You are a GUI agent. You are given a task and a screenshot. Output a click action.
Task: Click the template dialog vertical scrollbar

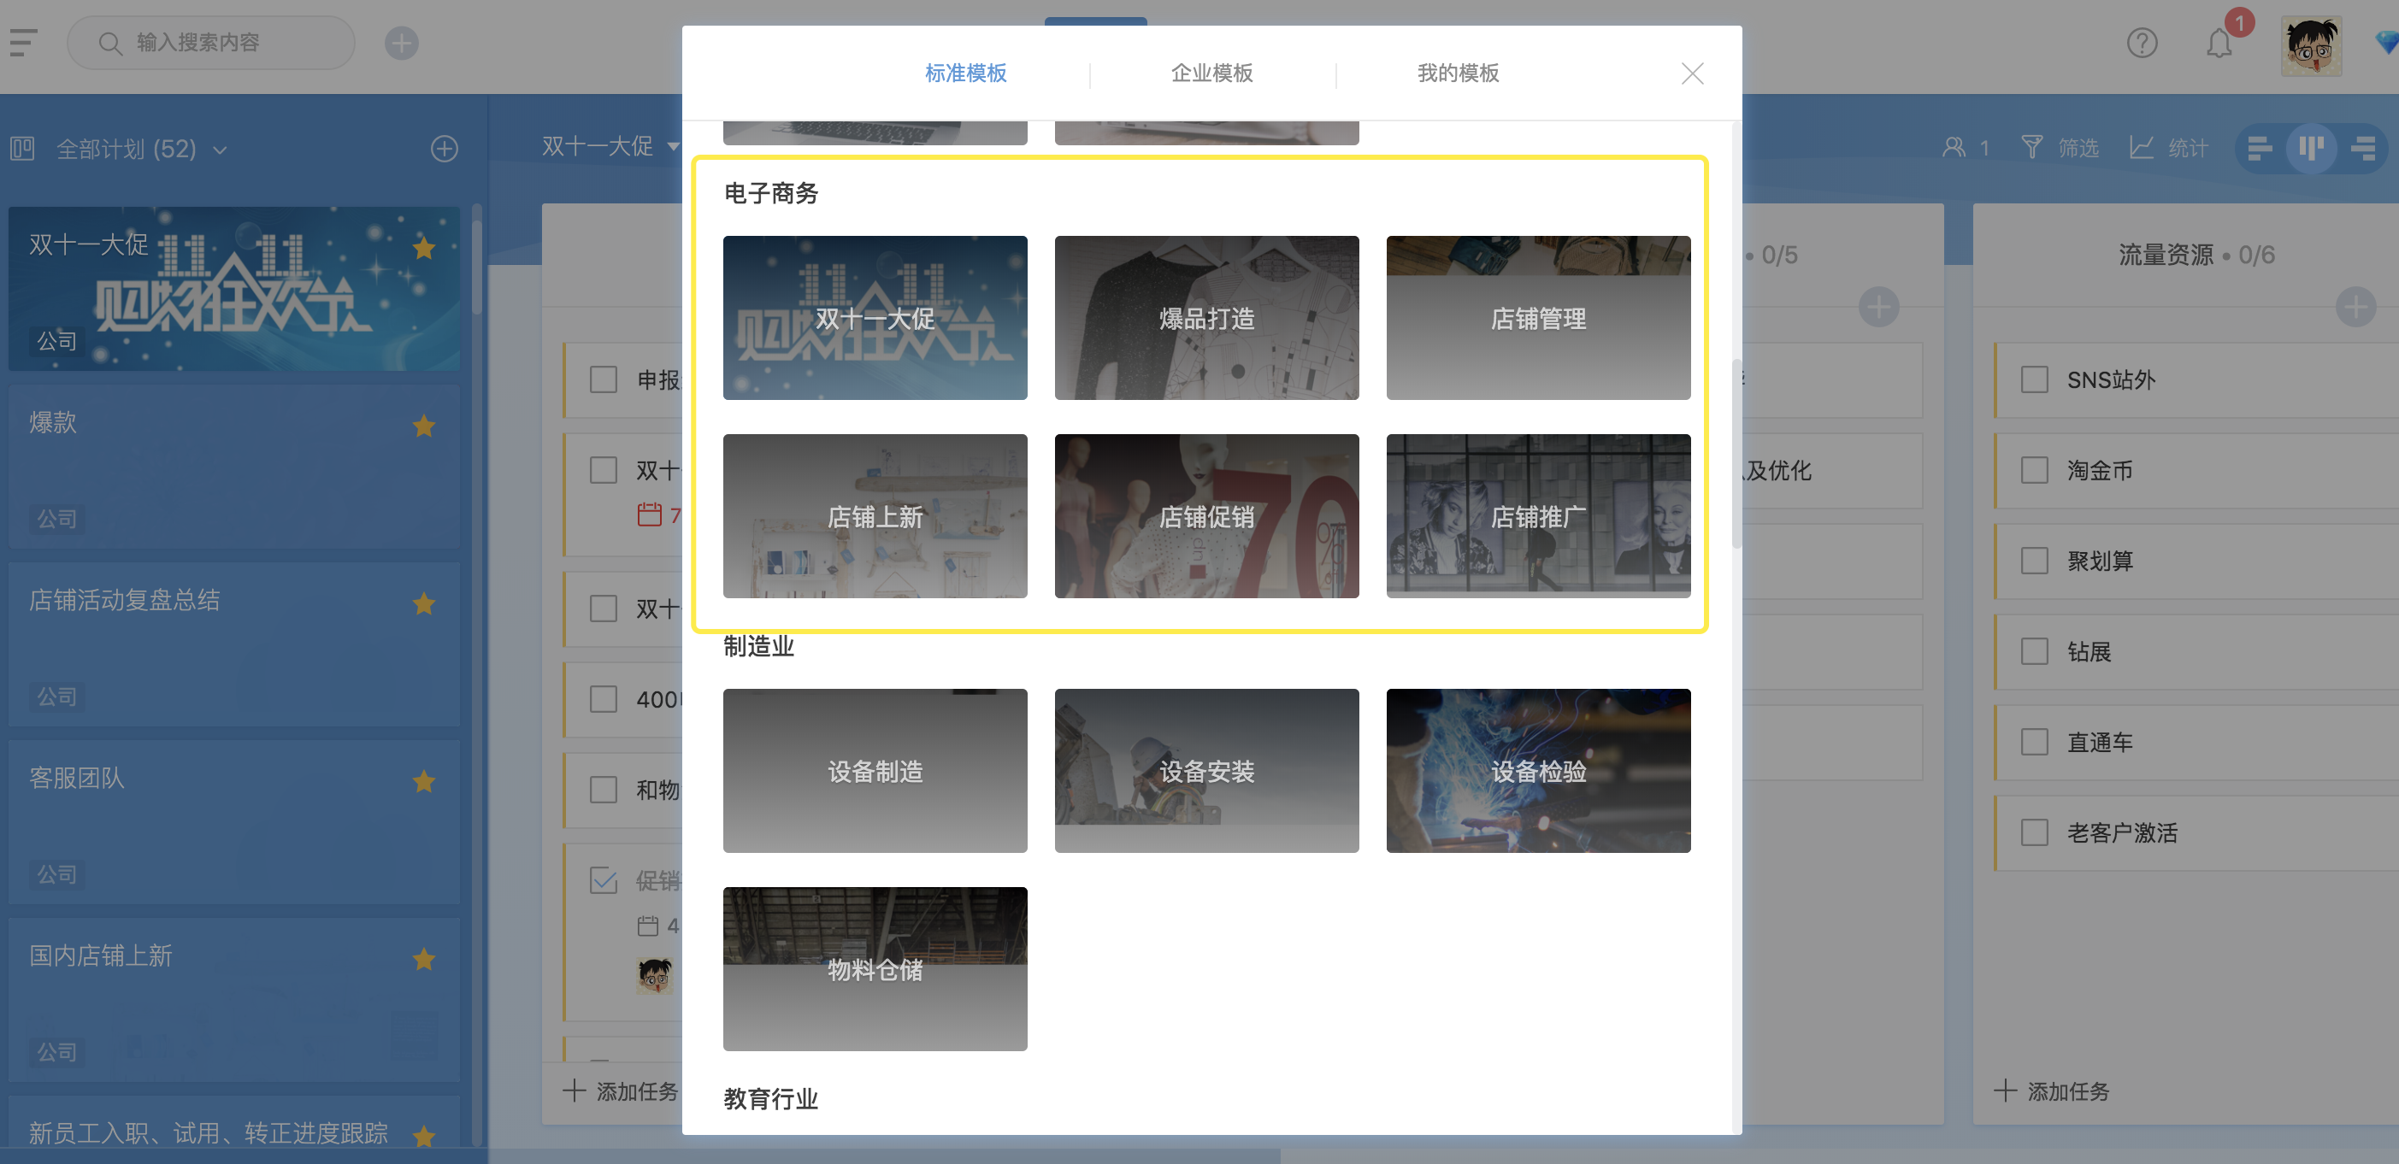1736,454
